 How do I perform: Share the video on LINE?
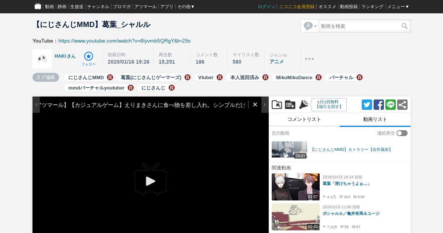[x=391, y=105]
